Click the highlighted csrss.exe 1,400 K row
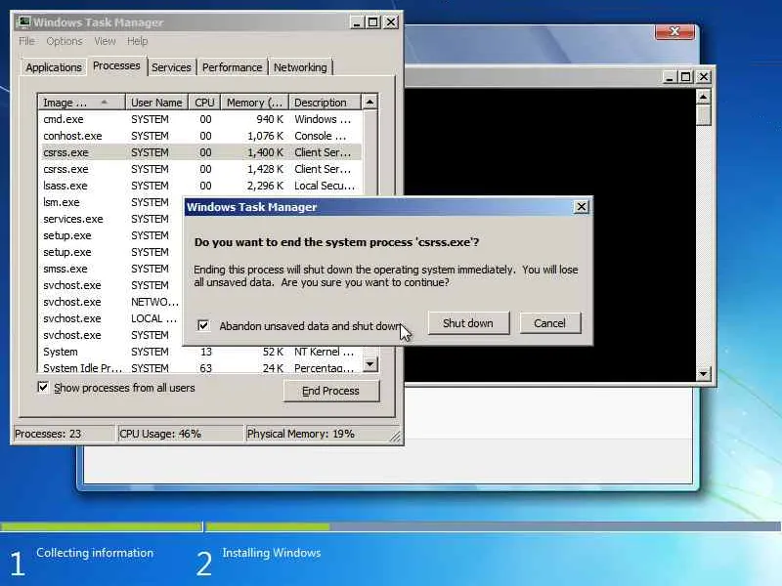 point(200,152)
